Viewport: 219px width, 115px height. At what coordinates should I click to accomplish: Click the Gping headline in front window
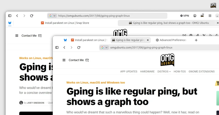pos(132,96)
